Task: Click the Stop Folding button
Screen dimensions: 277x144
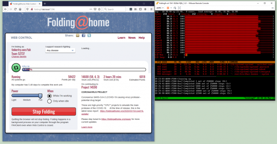Action: pos(44,112)
